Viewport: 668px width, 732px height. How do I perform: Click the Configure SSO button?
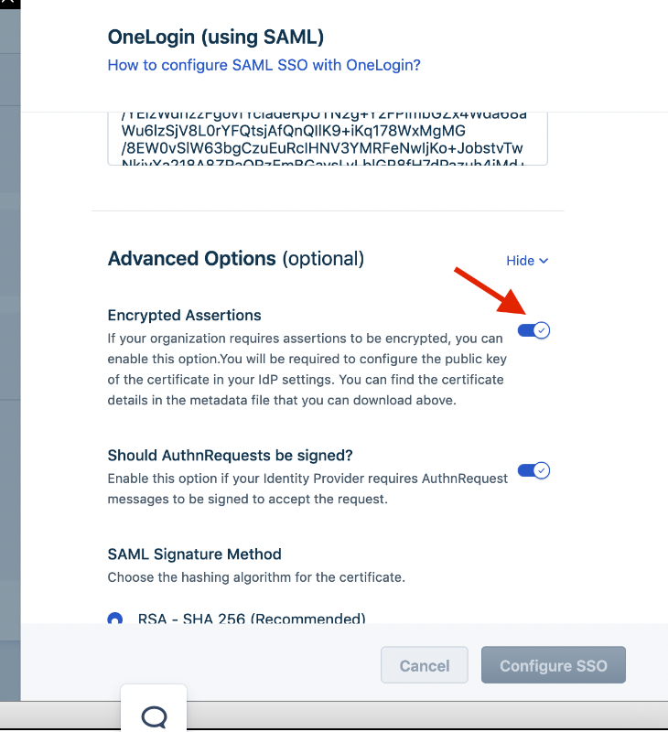point(554,665)
